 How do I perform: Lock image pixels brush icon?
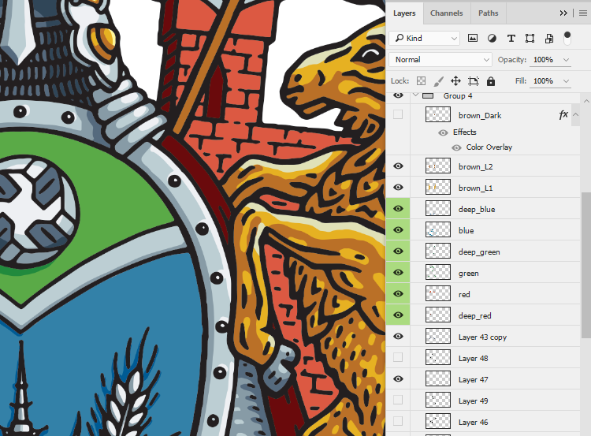tap(438, 81)
